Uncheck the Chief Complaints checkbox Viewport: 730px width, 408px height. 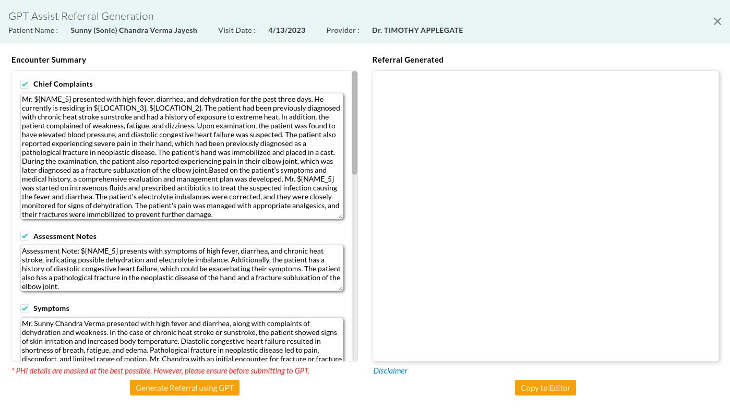point(25,83)
